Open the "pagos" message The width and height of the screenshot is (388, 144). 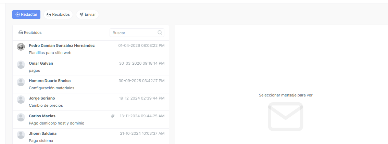coord(90,67)
